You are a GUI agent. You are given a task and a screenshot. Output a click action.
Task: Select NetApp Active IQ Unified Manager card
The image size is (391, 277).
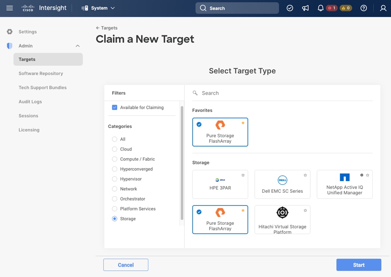click(345, 185)
